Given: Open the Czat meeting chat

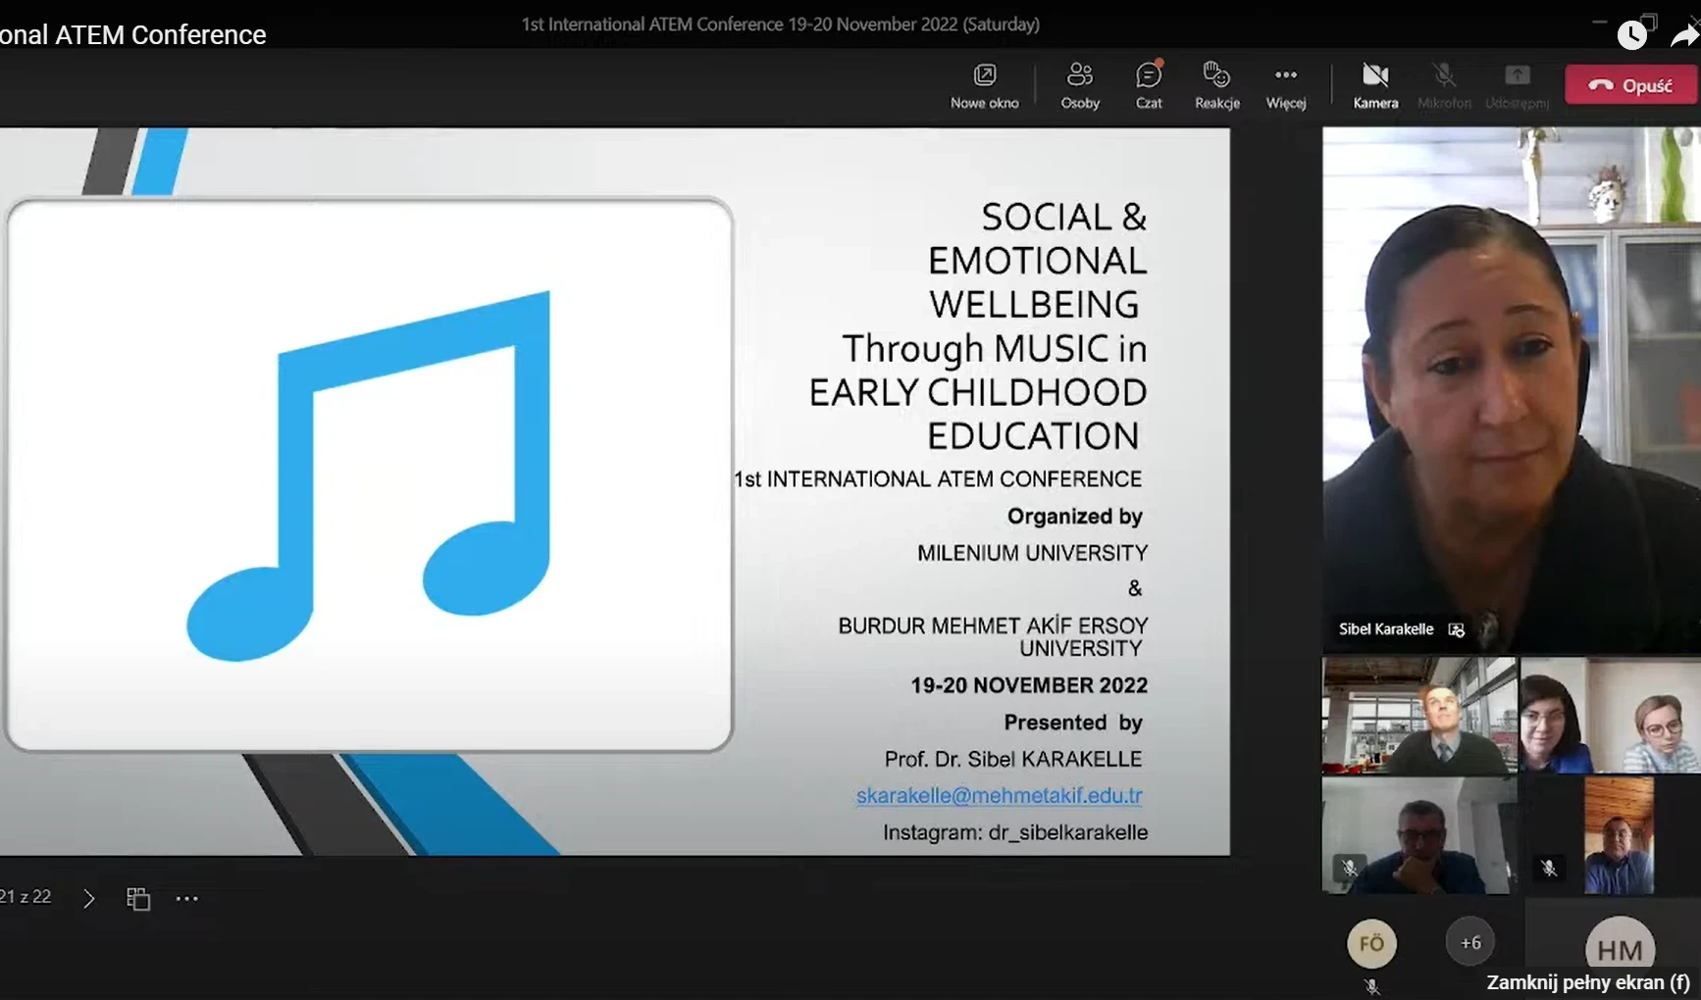Looking at the screenshot, I should coord(1149,85).
